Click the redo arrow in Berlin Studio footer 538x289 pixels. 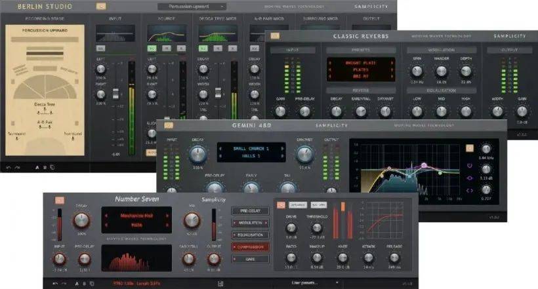coord(17,166)
